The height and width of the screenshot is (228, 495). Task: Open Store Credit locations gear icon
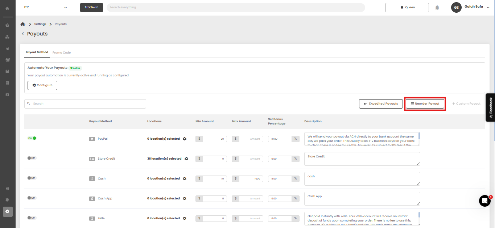186,159
